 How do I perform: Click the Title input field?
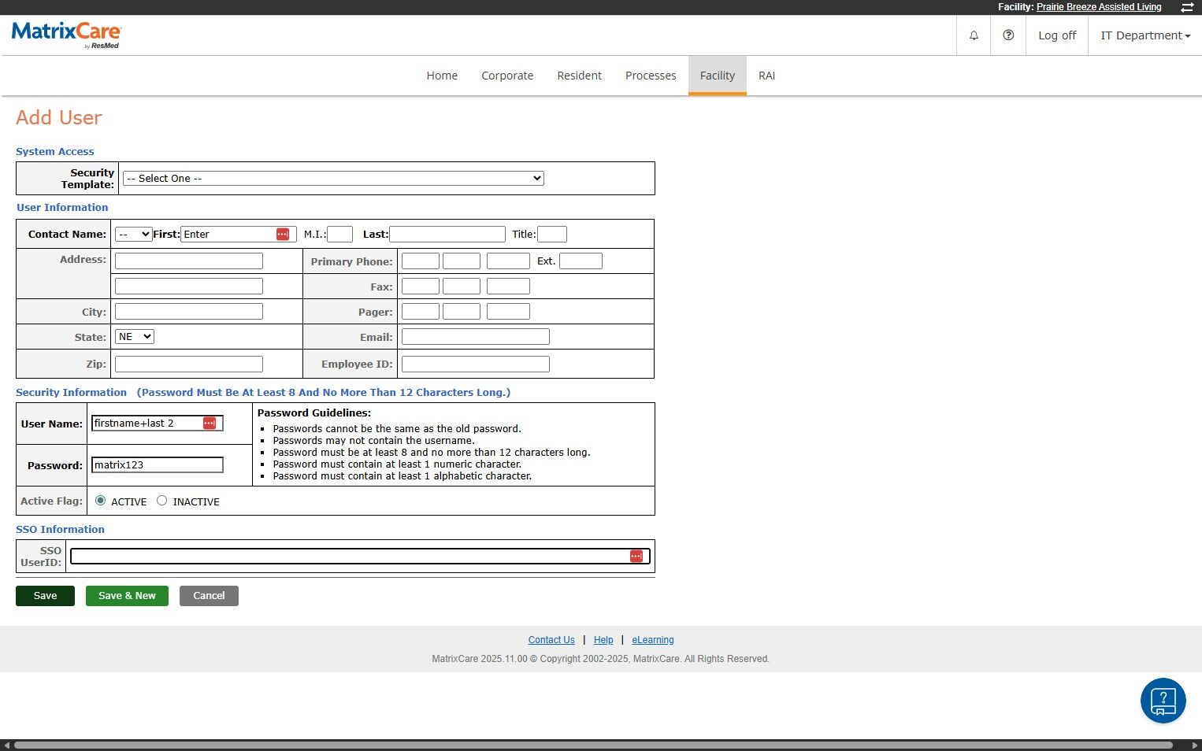552,235
